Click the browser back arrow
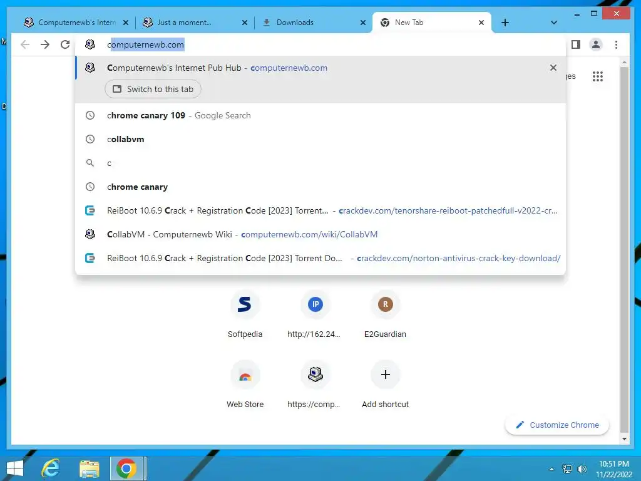Viewport: 641px width, 481px height. pos(25,44)
